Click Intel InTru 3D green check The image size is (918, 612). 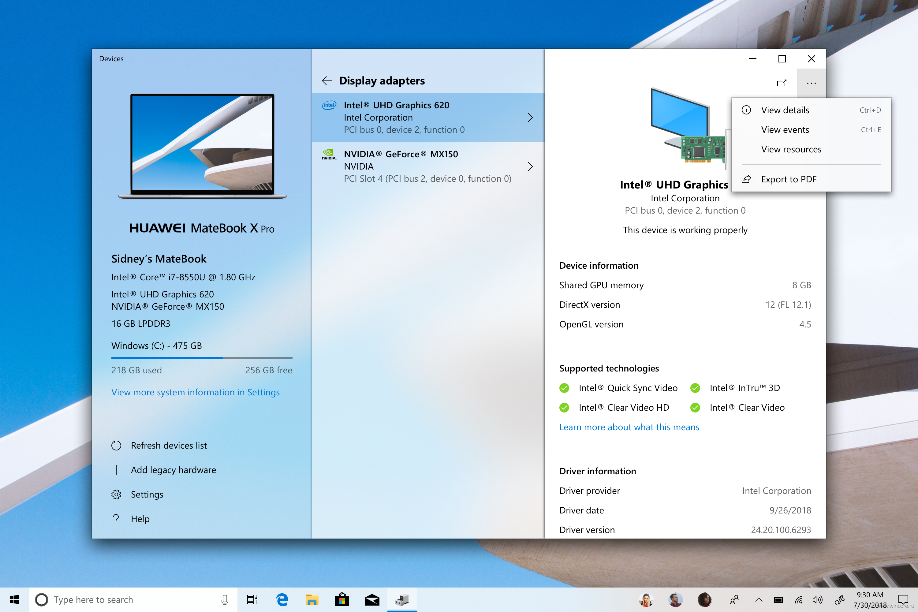(695, 388)
